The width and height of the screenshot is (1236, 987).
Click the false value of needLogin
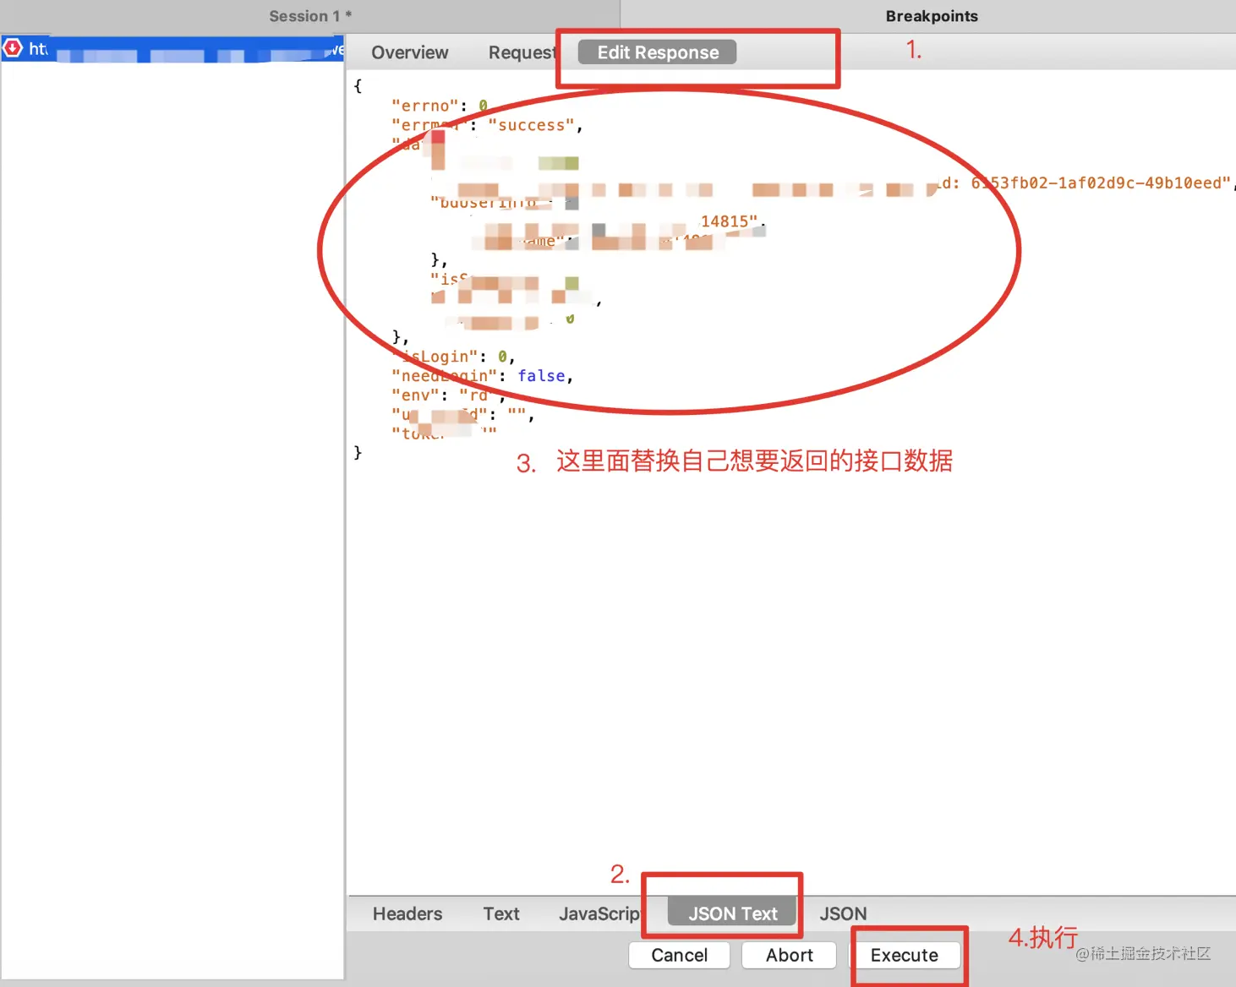point(541,376)
